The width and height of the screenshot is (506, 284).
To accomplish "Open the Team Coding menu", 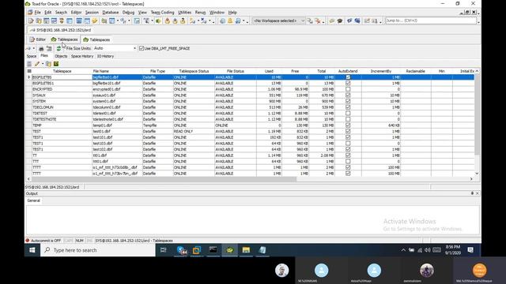I will 162,13.
